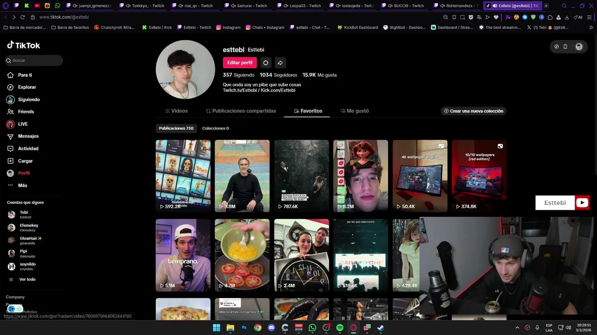The height and width of the screenshot is (335, 597).
Task: Open Steam from the taskbar
Action: (x=381, y=328)
